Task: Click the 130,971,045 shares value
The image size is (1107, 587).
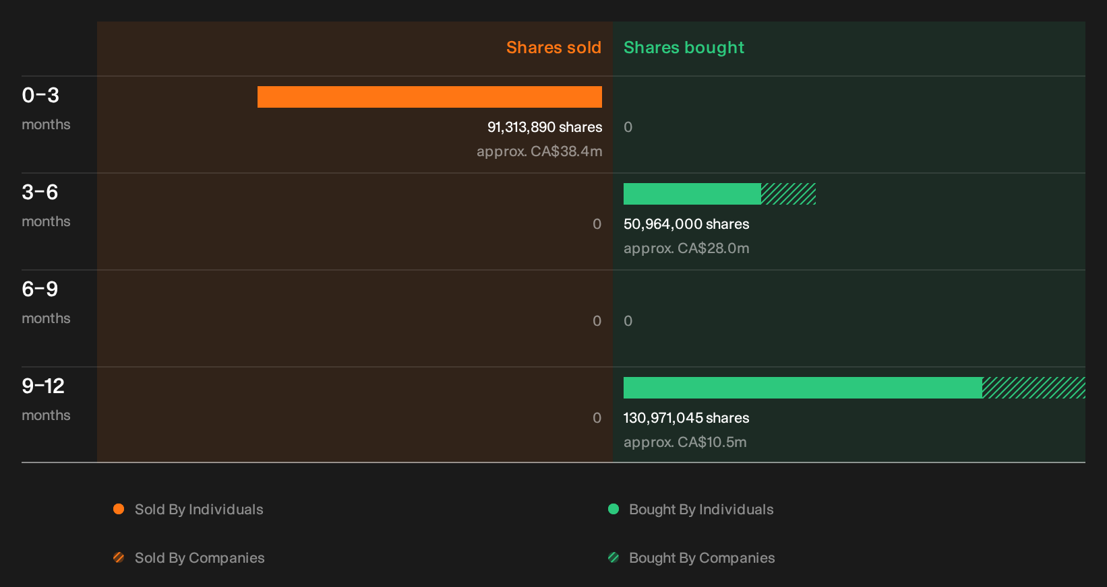Action: (x=686, y=418)
